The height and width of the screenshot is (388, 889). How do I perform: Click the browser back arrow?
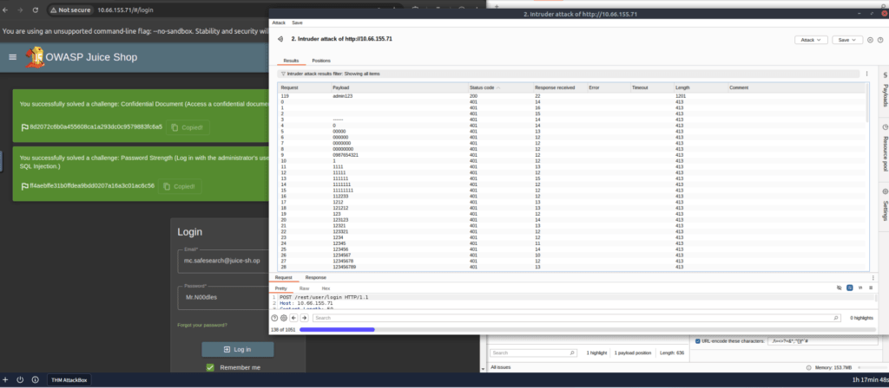[6, 10]
